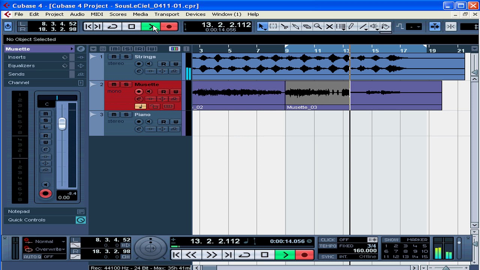Click the Snap to Zero Crossing icon
The image size is (480, 270).
(x=451, y=27)
